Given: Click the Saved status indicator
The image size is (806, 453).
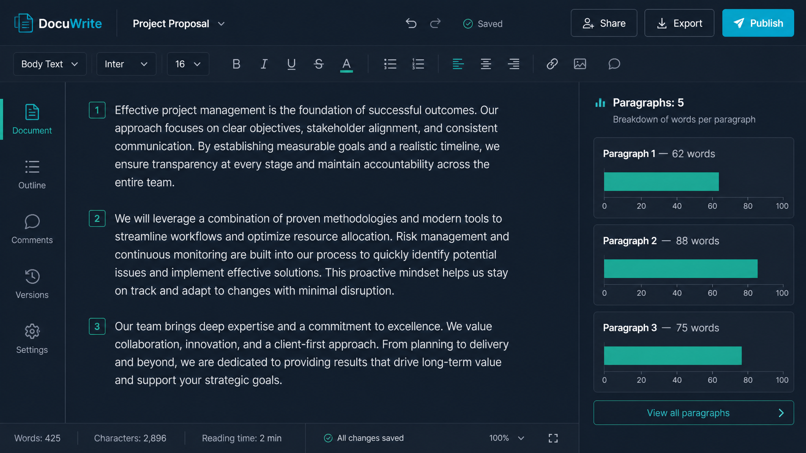Looking at the screenshot, I should pyautogui.click(x=483, y=24).
